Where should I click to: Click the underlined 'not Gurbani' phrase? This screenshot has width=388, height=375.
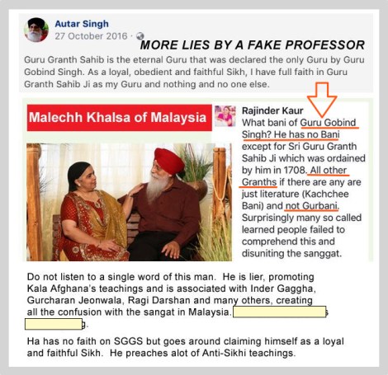[x=311, y=206]
